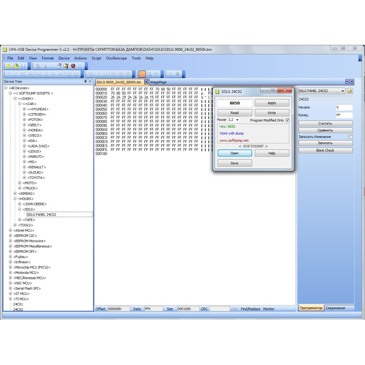This screenshot has width=365, height=365.
Task: Click the zoom in magnifier icon
Action: click(9, 74)
